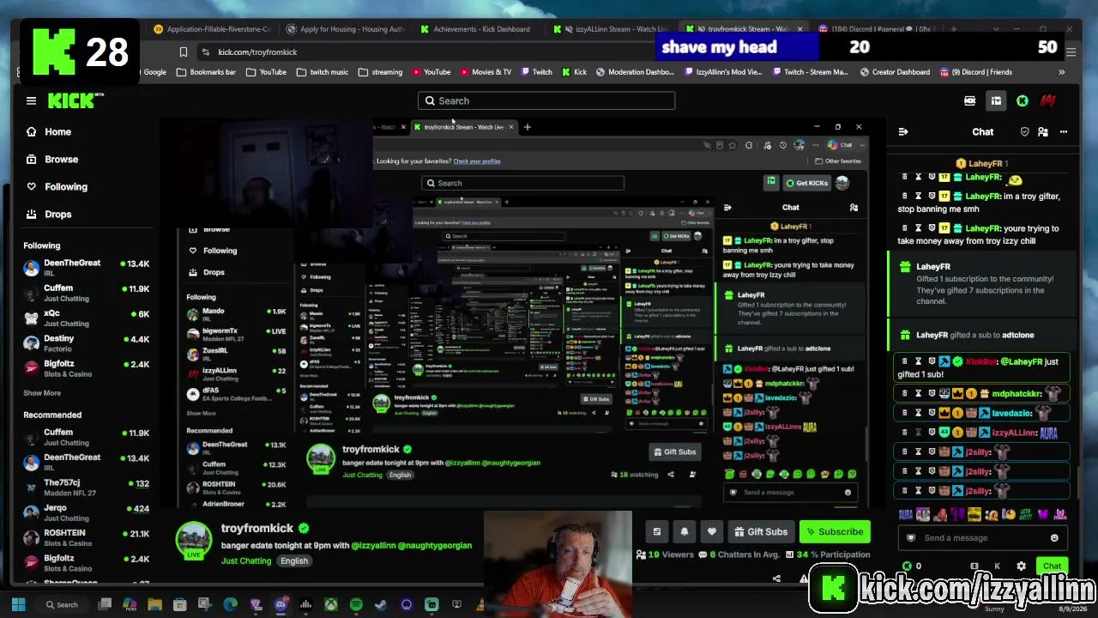Click the AURA emote in the emote row
The height and width of the screenshot is (618, 1098).
coord(905,515)
